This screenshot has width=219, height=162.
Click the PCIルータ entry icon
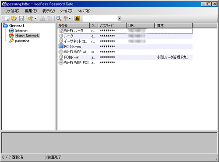click(61, 57)
